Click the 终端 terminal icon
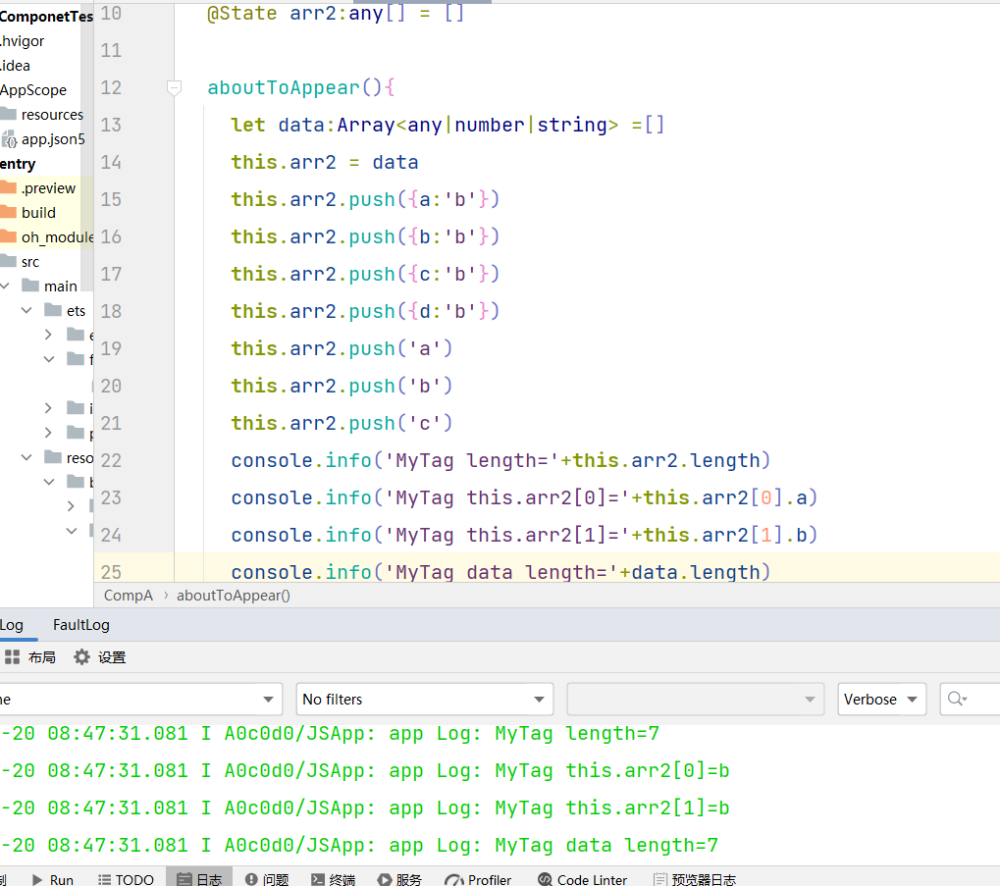This screenshot has width=1000, height=886. click(318, 880)
